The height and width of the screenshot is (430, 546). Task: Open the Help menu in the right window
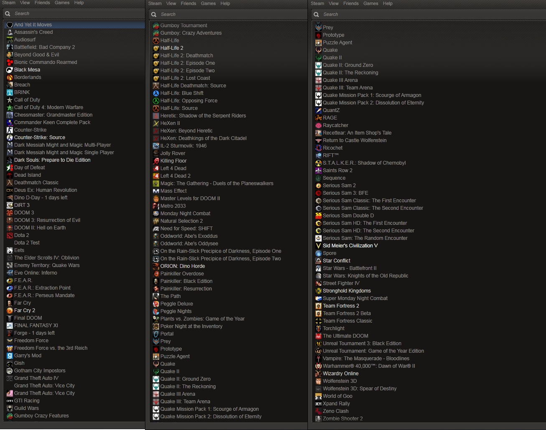388,3
